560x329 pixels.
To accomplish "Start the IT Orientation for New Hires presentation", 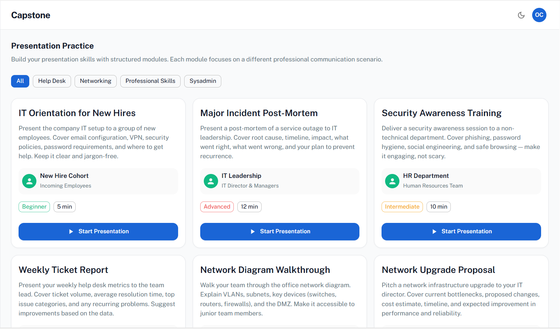I will 98,231.
